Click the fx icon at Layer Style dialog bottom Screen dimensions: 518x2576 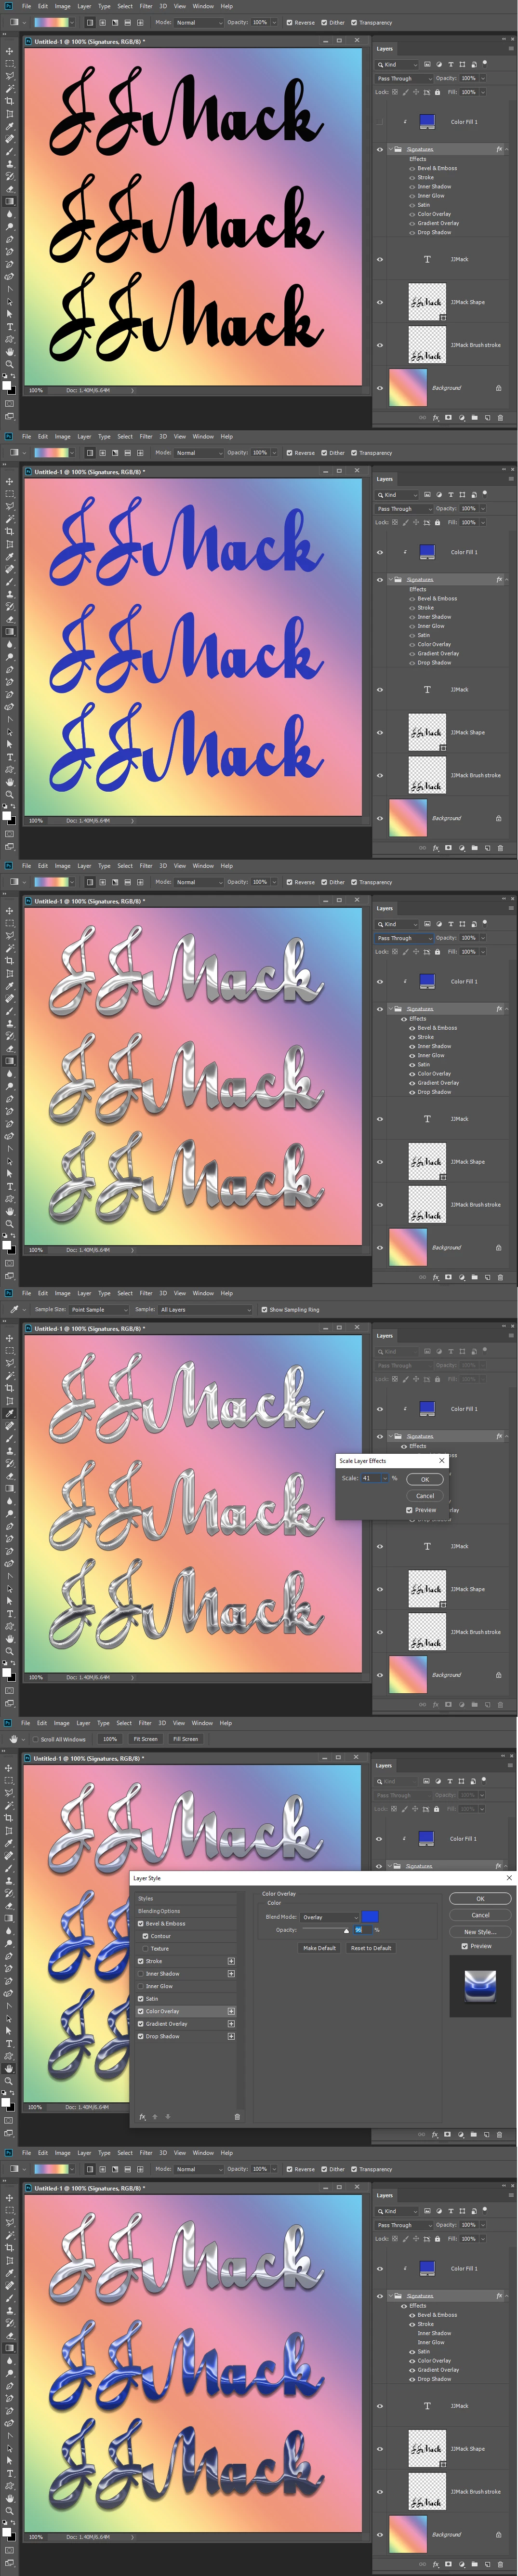point(142,2117)
